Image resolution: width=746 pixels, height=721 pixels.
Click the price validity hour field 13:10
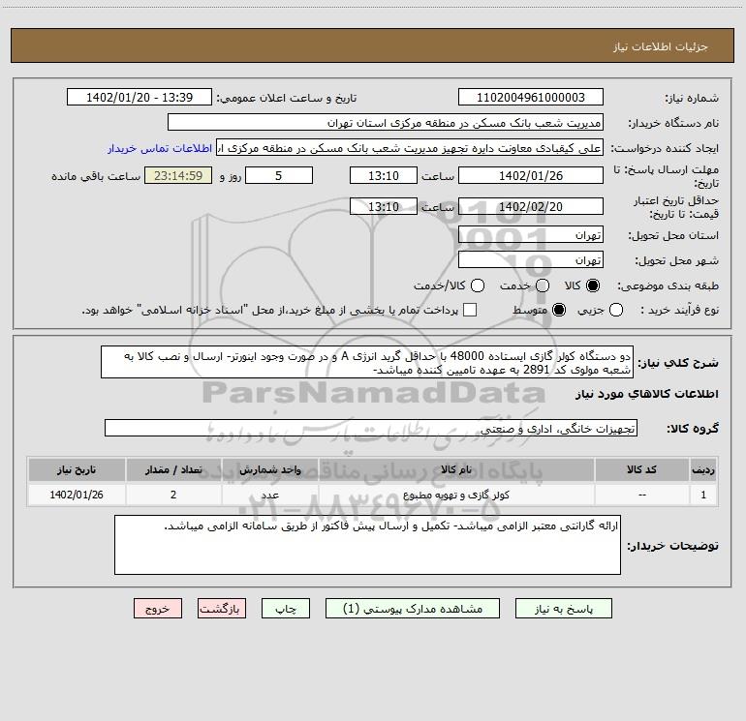pyautogui.click(x=384, y=207)
